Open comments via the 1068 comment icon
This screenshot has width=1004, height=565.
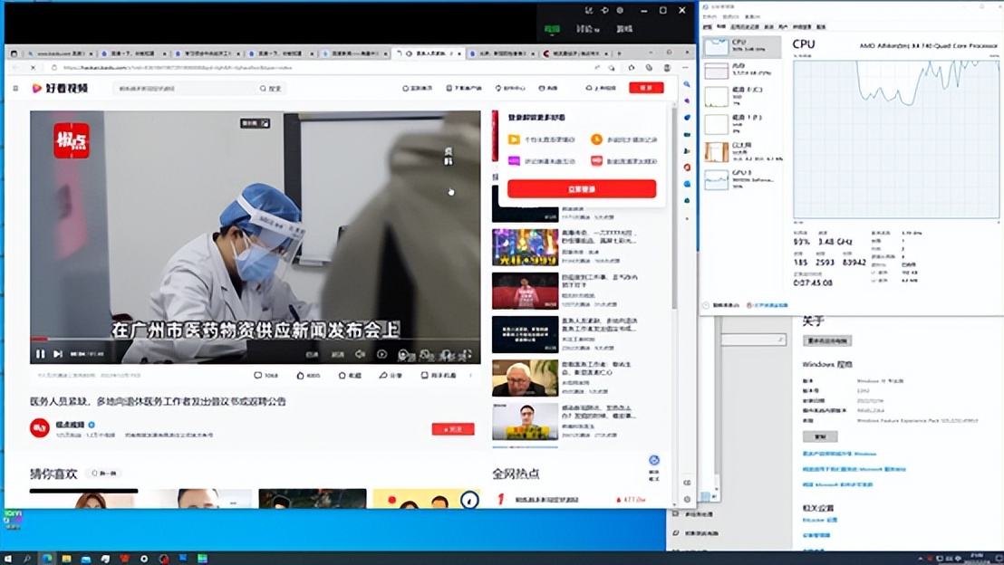click(x=258, y=375)
